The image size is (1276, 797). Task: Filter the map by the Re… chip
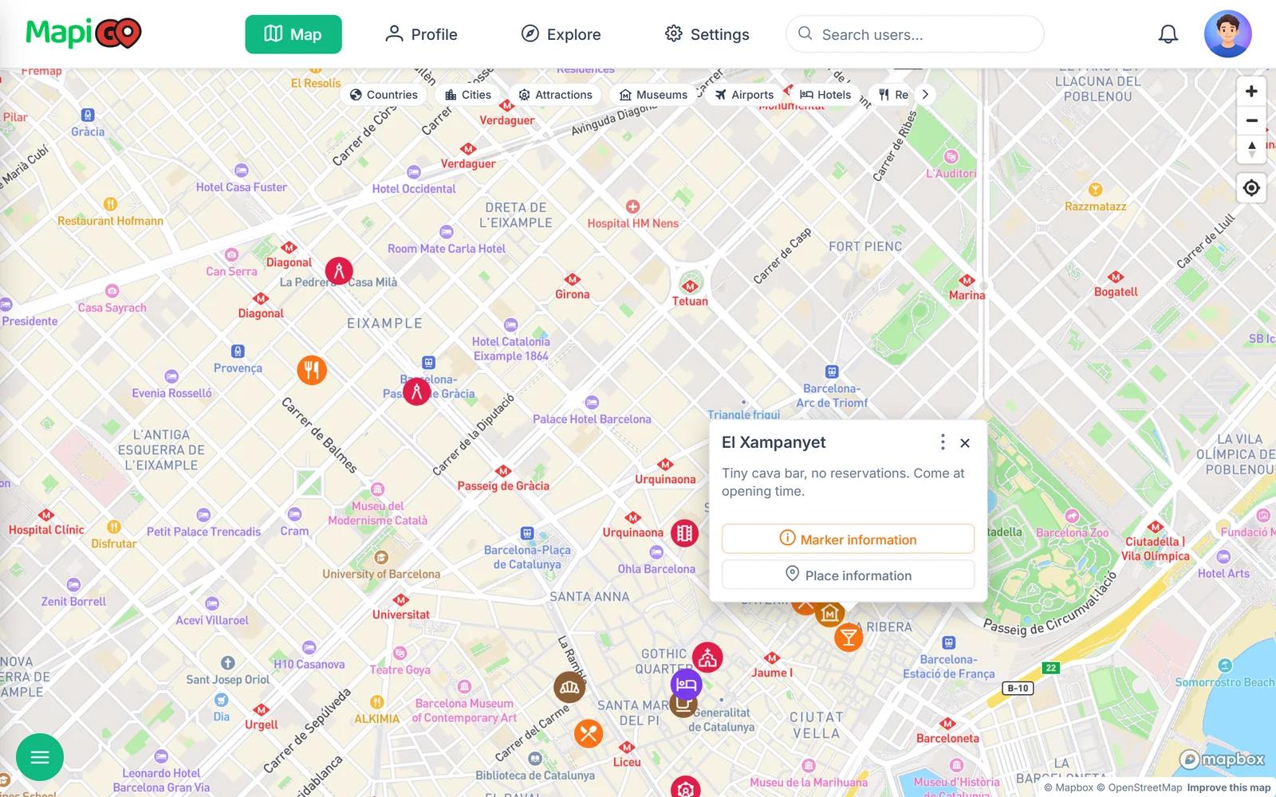(x=893, y=94)
